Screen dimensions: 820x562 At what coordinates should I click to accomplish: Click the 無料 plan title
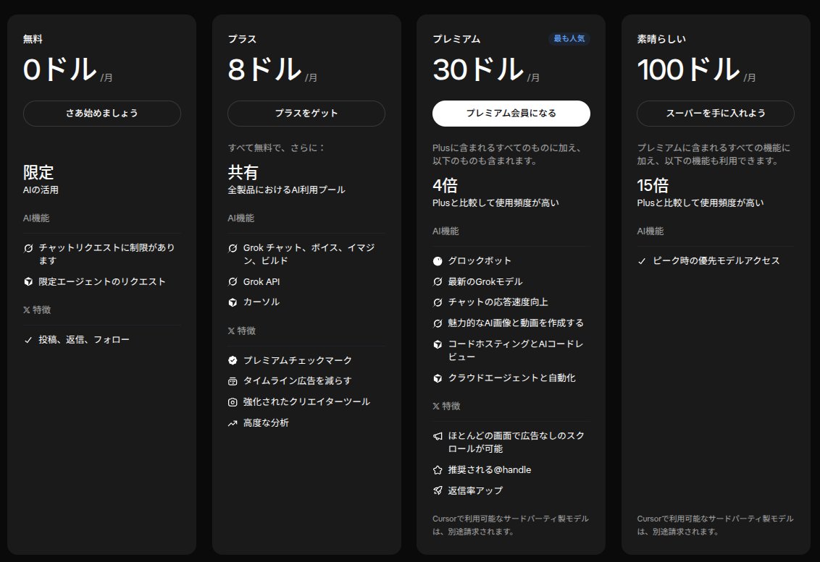[33, 39]
